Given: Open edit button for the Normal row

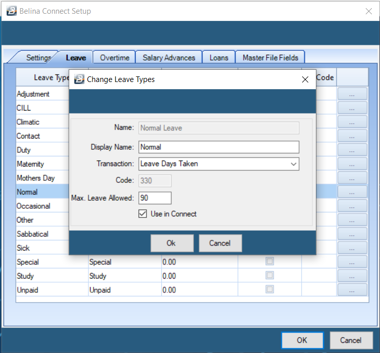Looking at the screenshot, I should 352,192.
